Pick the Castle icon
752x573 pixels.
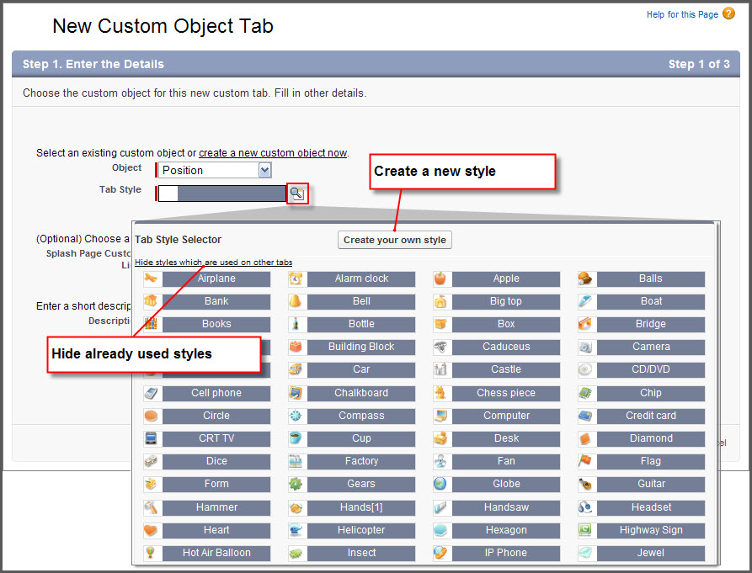(x=440, y=369)
